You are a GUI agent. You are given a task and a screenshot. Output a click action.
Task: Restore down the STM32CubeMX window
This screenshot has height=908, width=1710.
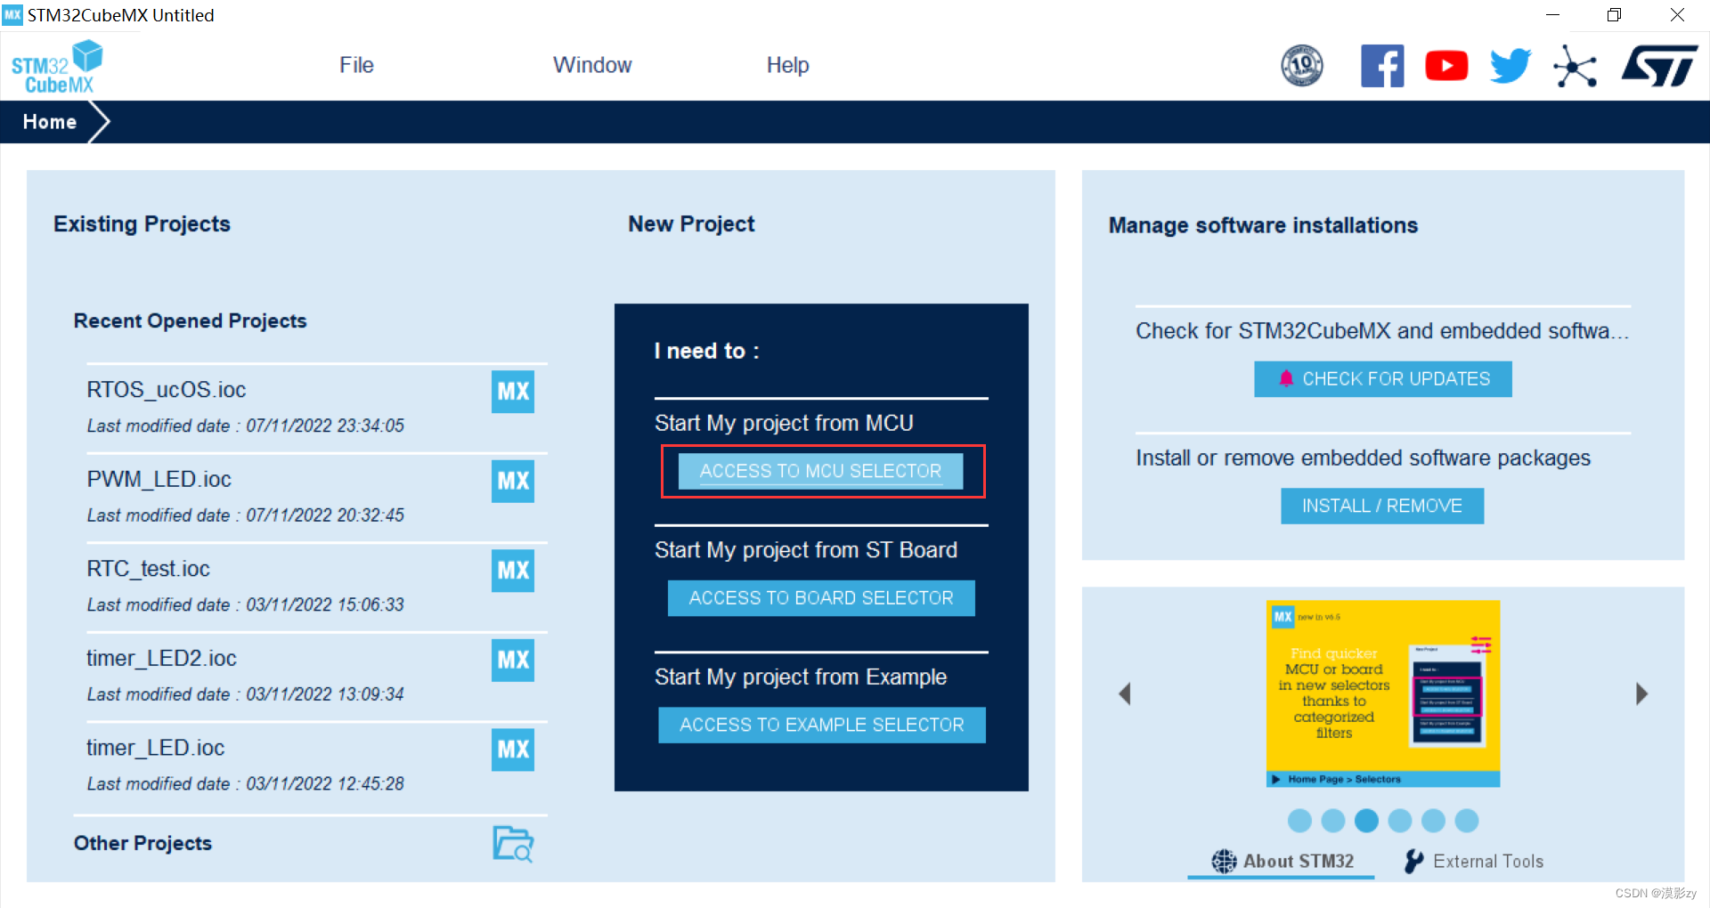1614,15
